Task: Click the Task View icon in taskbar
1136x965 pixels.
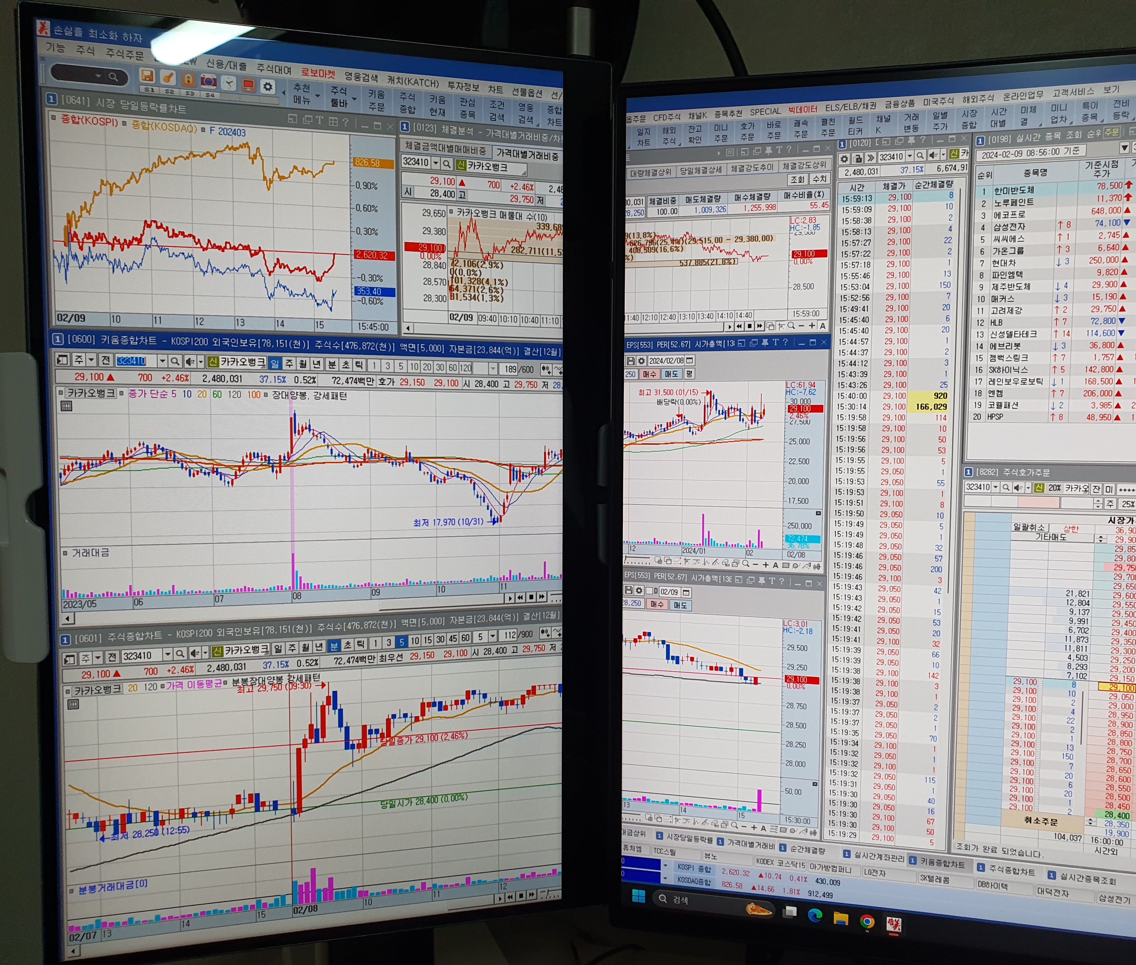Action: point(789,912)
